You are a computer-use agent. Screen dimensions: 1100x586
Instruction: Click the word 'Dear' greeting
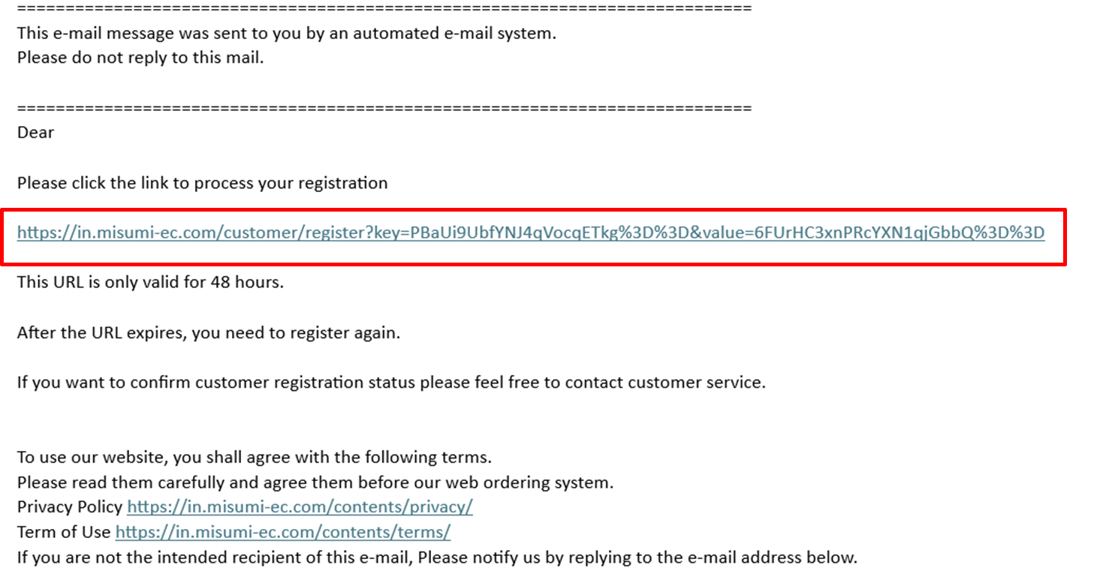click(35, 132)
